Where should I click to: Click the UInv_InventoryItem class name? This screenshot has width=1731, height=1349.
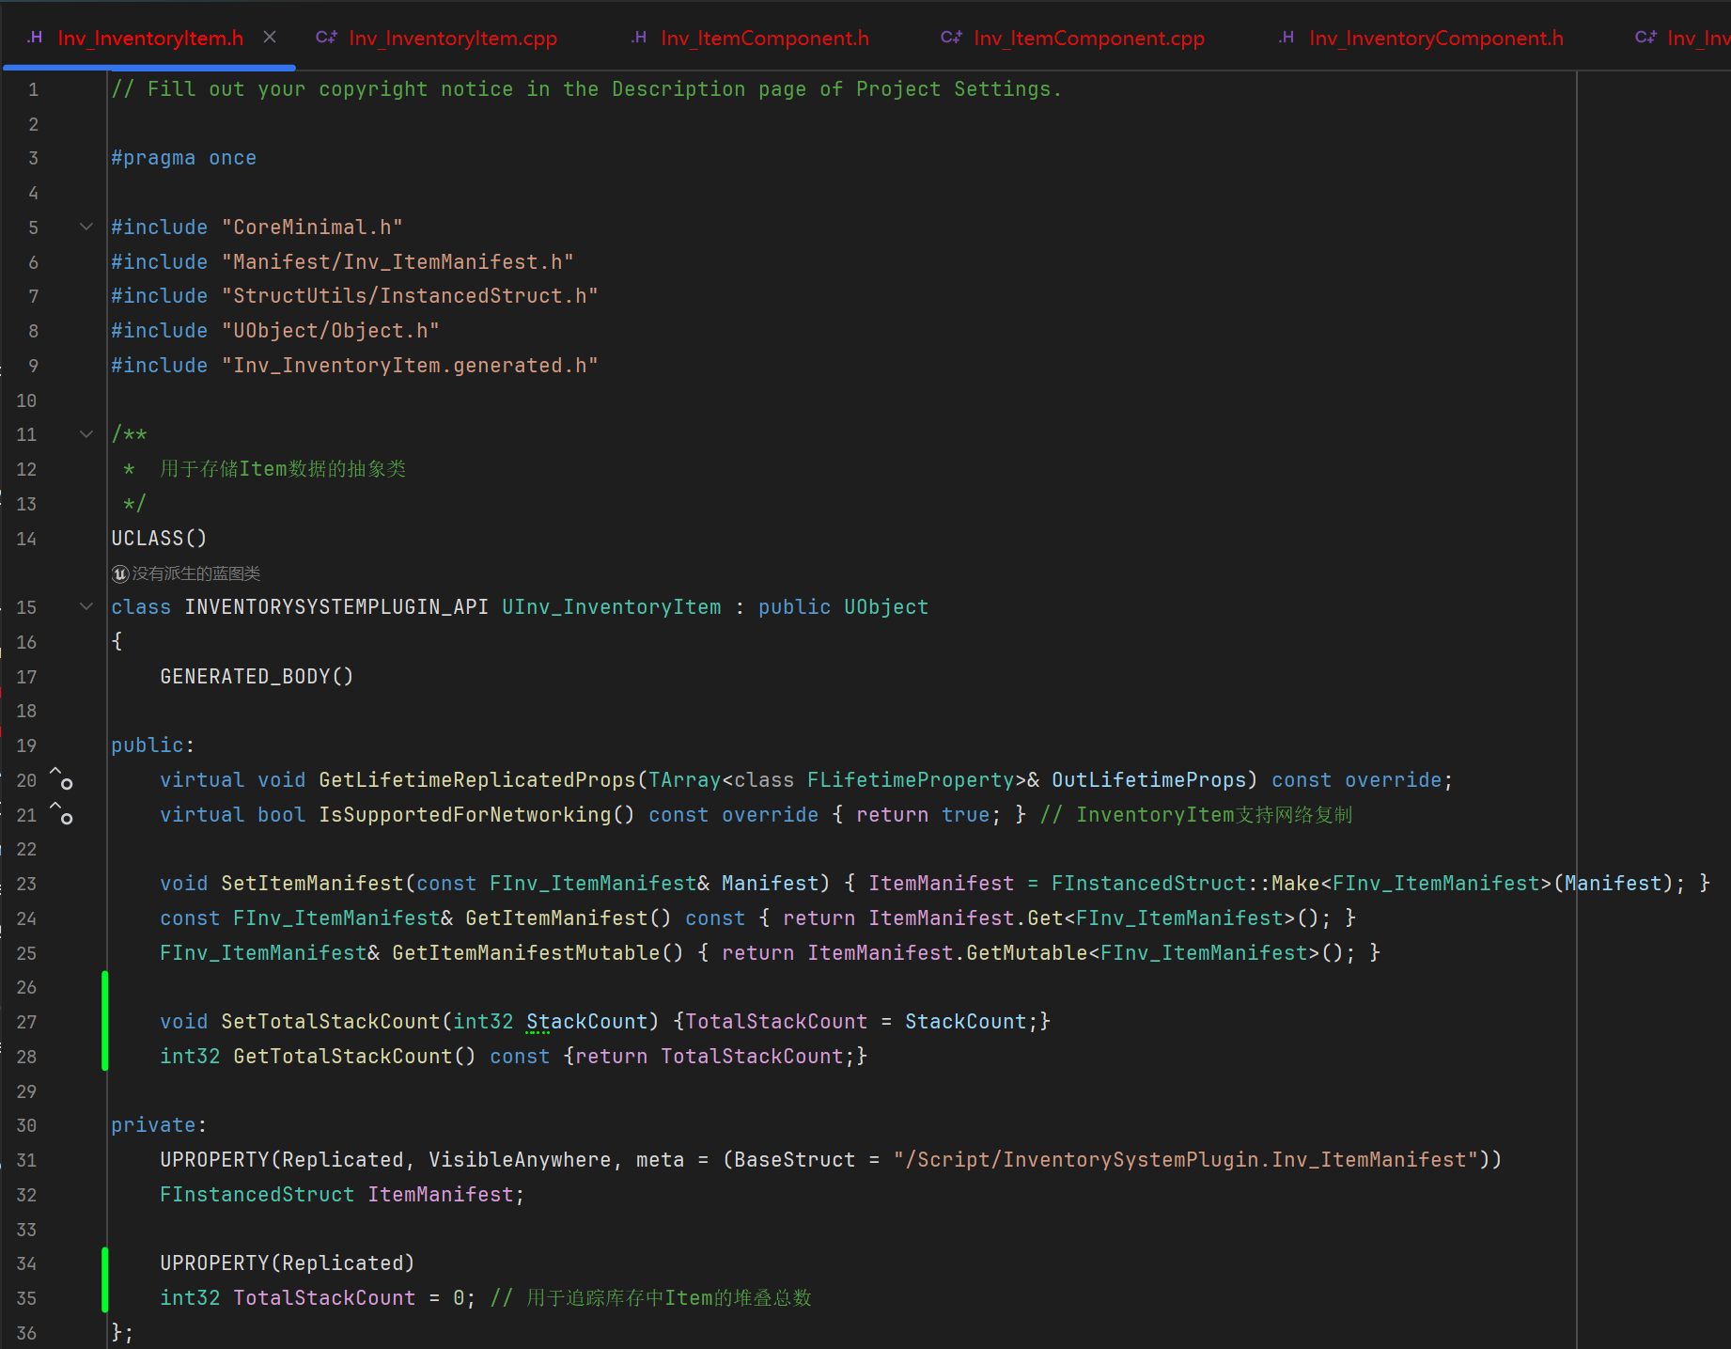[x=612, y=607]
